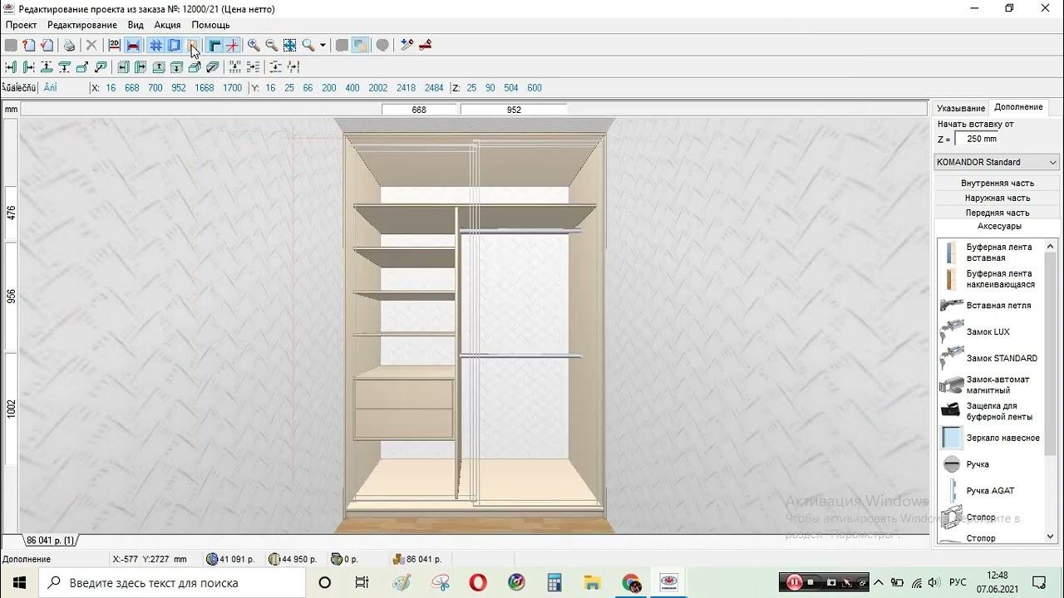Viewport: 1064px width, 598px height.
Task: Toggle the red front view icon
Action: pyautogui.click(x=133, y=46)
